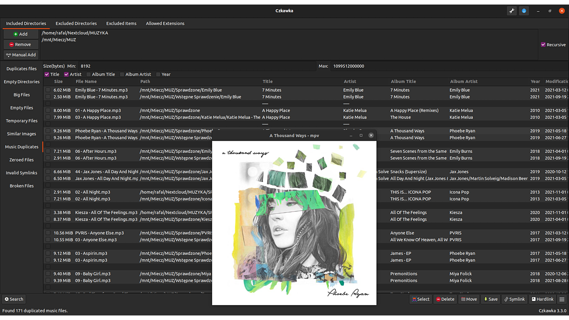Sort by the Year column header
This screenshot has width=569, height=320.
coord(535,82)
